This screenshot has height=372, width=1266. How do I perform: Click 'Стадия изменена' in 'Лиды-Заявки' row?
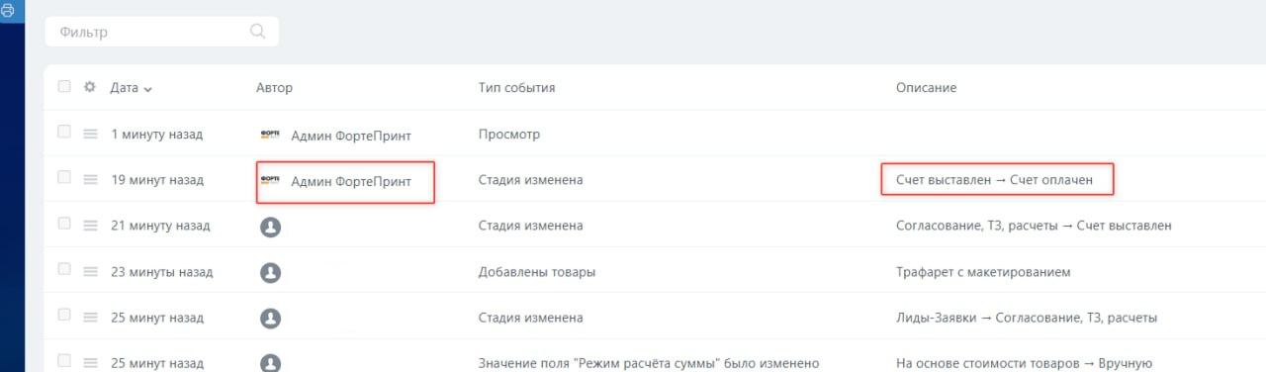coord(530,318)
